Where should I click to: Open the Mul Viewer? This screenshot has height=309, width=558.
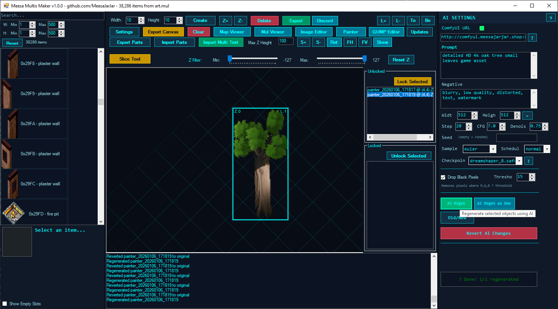pos(273,32)
